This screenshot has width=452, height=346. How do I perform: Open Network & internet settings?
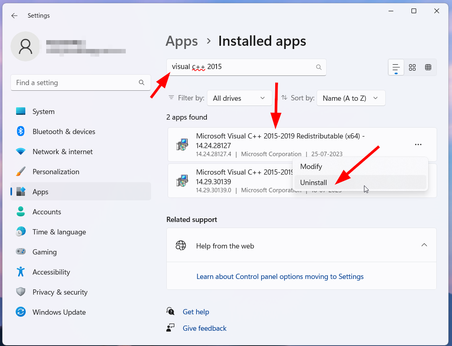81,152
